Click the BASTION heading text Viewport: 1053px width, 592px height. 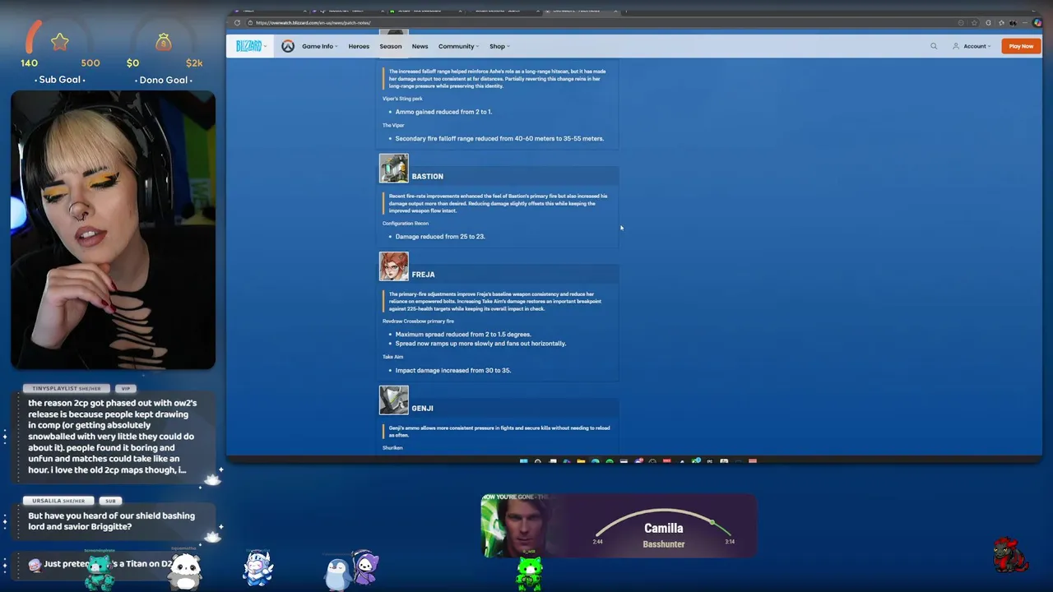[x=427, y=176]
